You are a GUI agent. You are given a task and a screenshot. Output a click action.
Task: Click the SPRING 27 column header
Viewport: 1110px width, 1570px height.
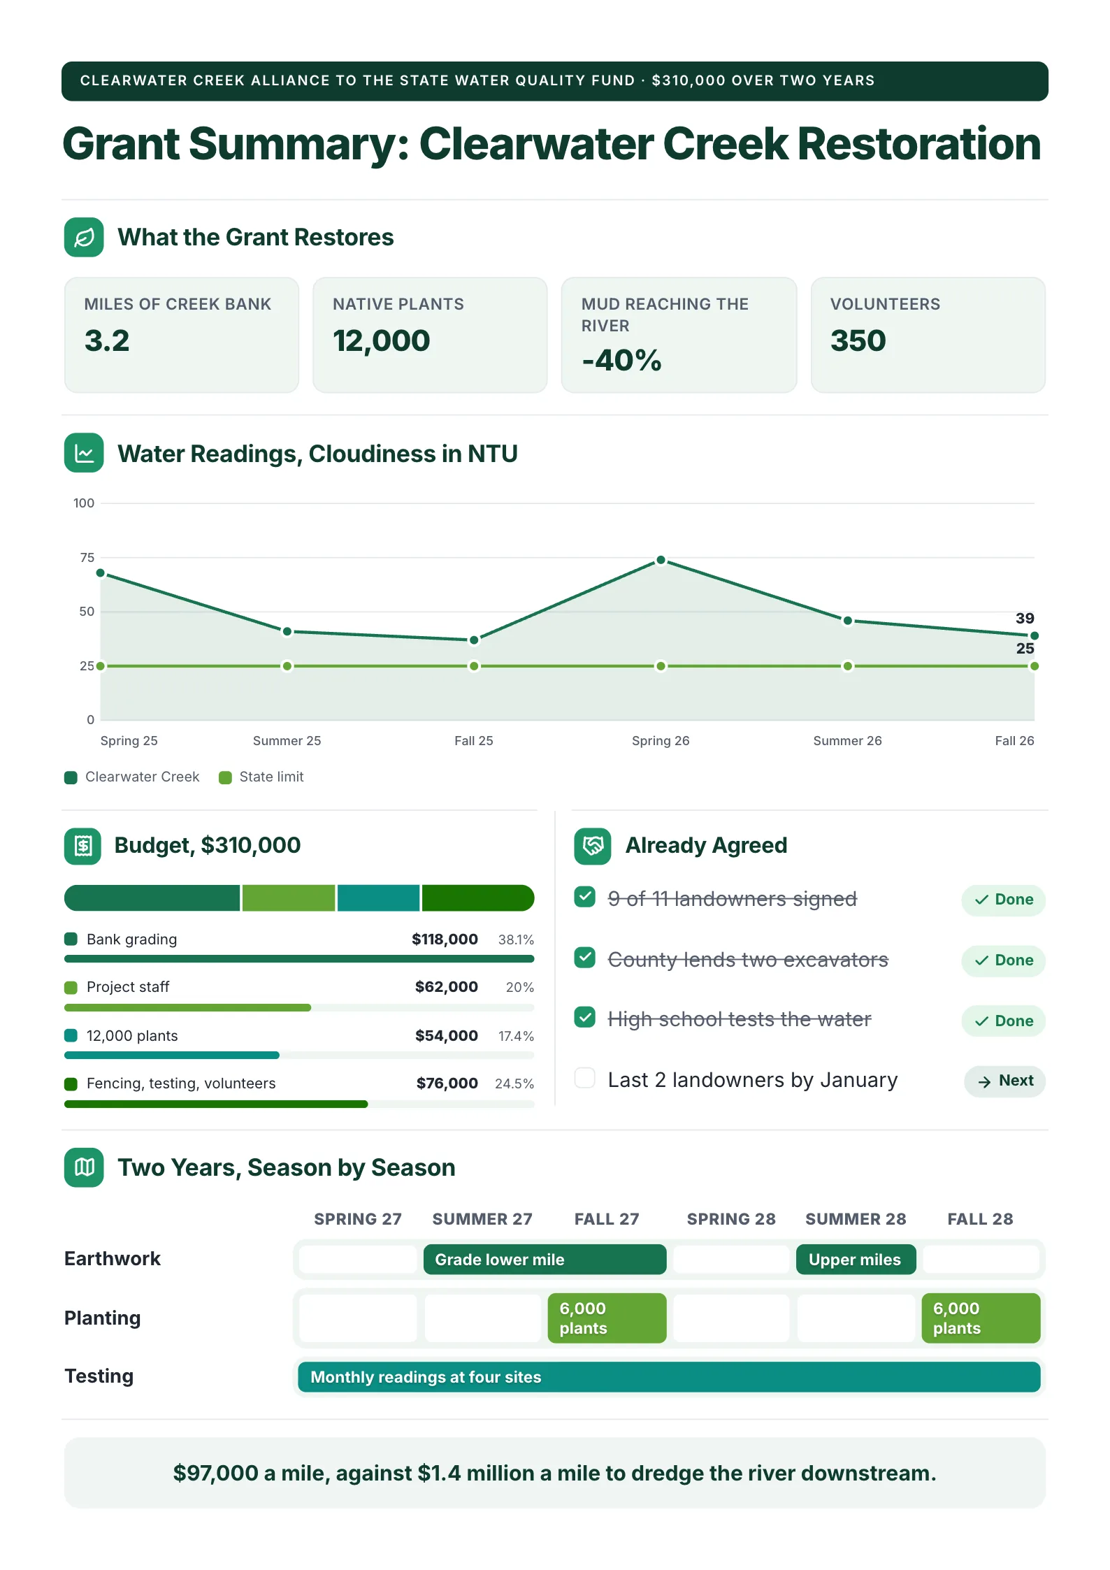click(358, 1219)
